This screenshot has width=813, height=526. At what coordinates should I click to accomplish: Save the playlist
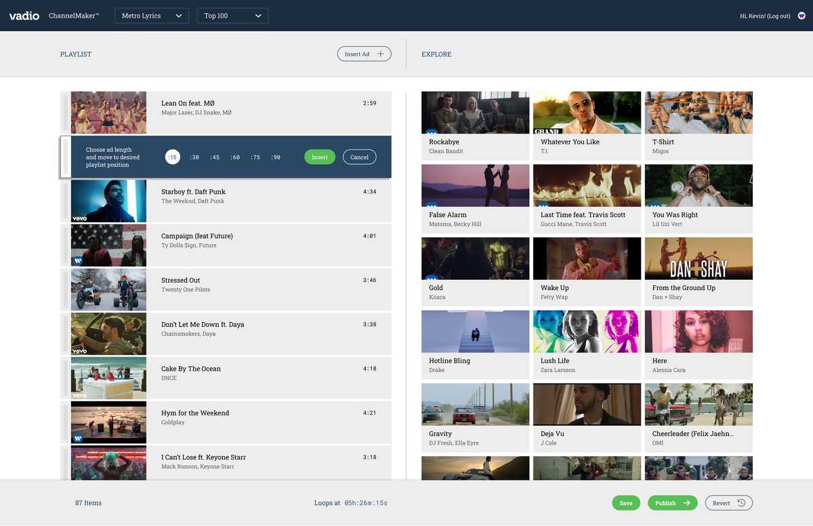[x=626, y=503]
